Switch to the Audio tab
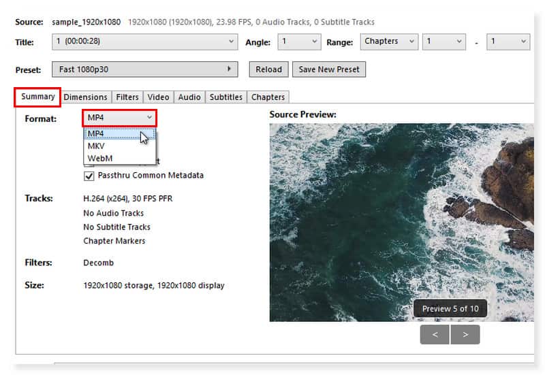The width and height of the screenshot is (545, 375). 189,97
